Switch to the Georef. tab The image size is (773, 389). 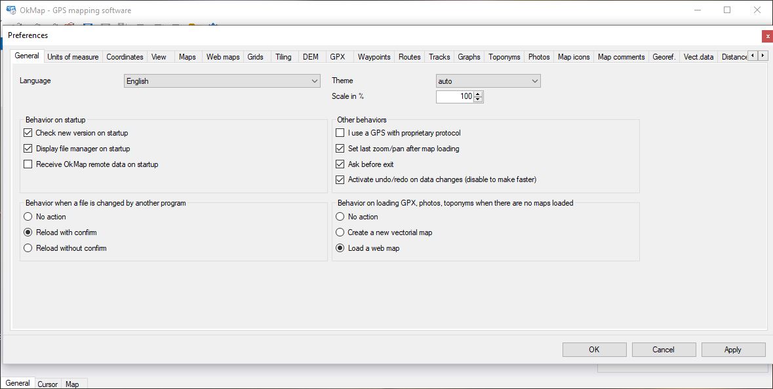(664, 57)
